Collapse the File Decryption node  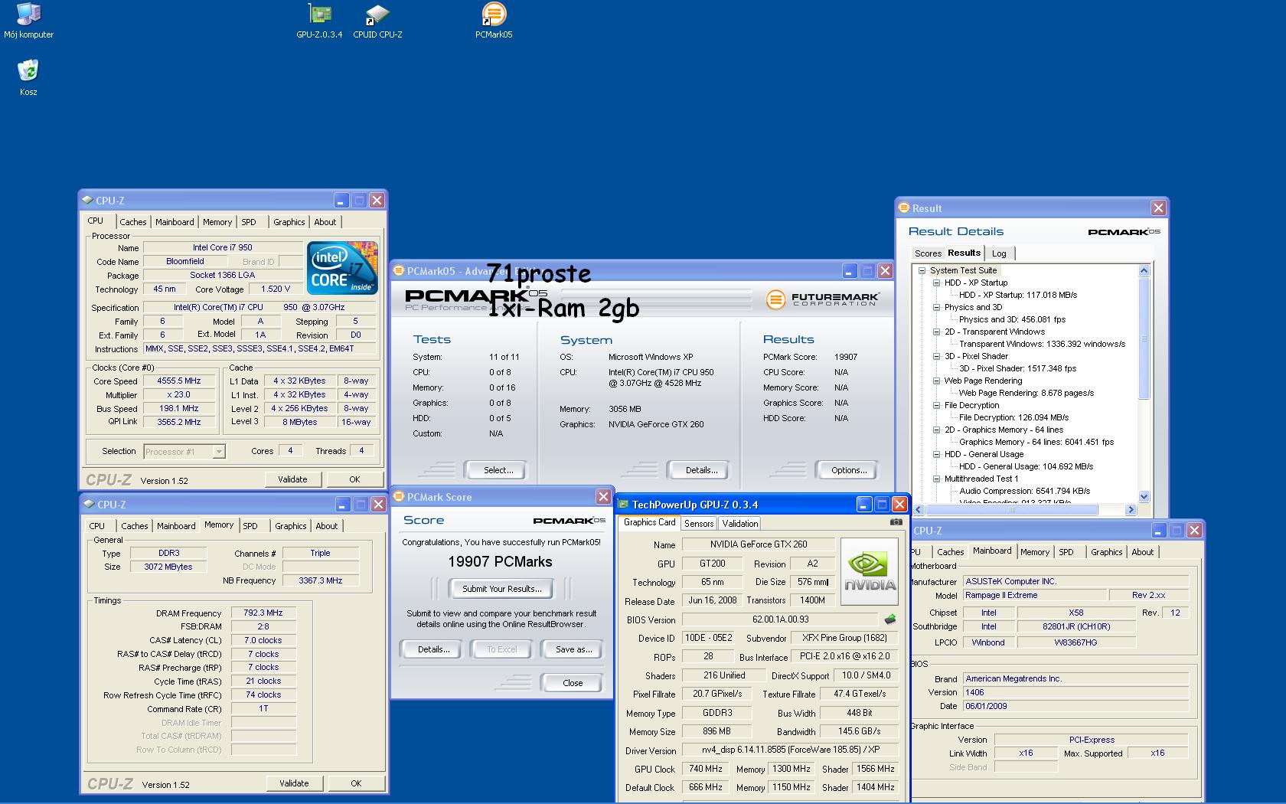[936, 405]
